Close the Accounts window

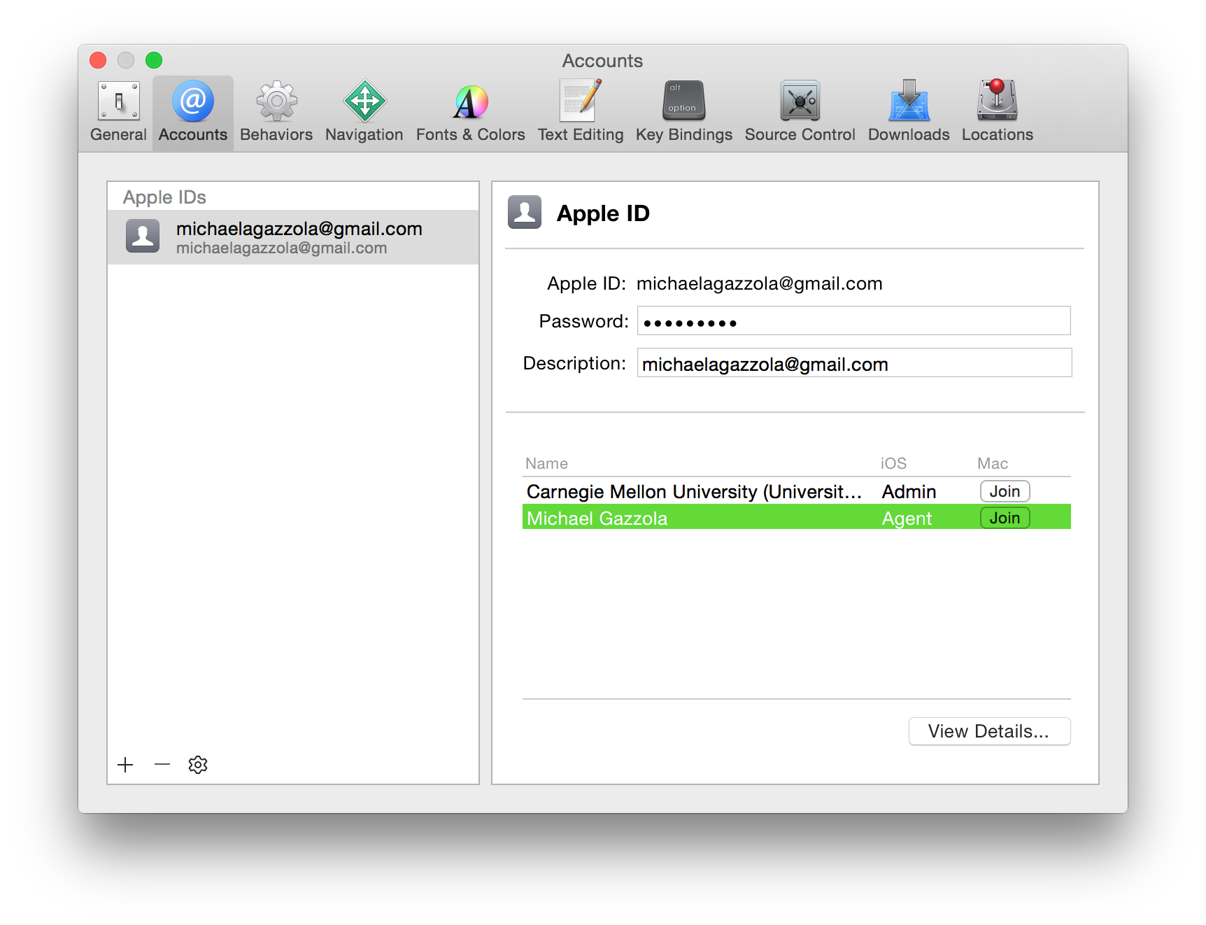[98, 60]
